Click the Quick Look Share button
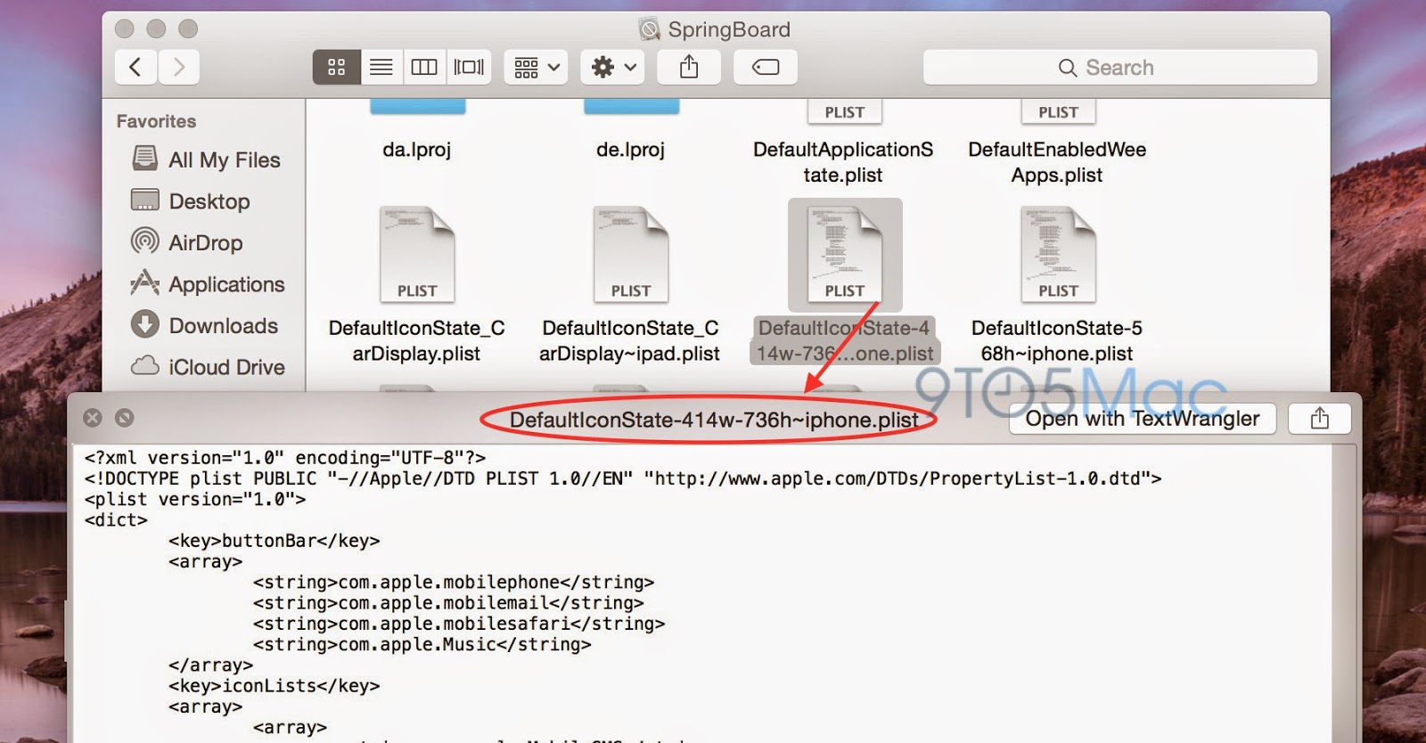 1320,419
